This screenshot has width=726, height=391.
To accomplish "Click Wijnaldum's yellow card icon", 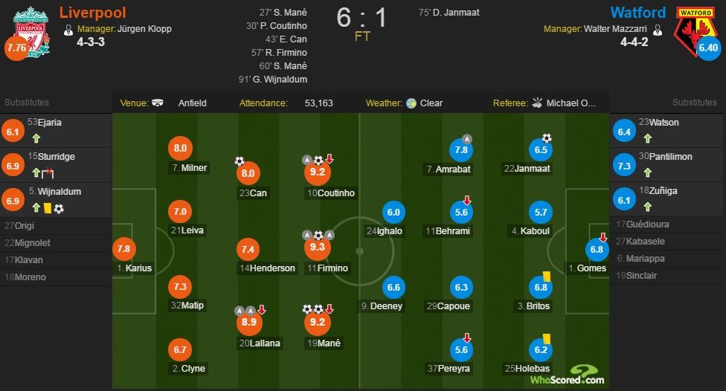I will tap(47, 208).
